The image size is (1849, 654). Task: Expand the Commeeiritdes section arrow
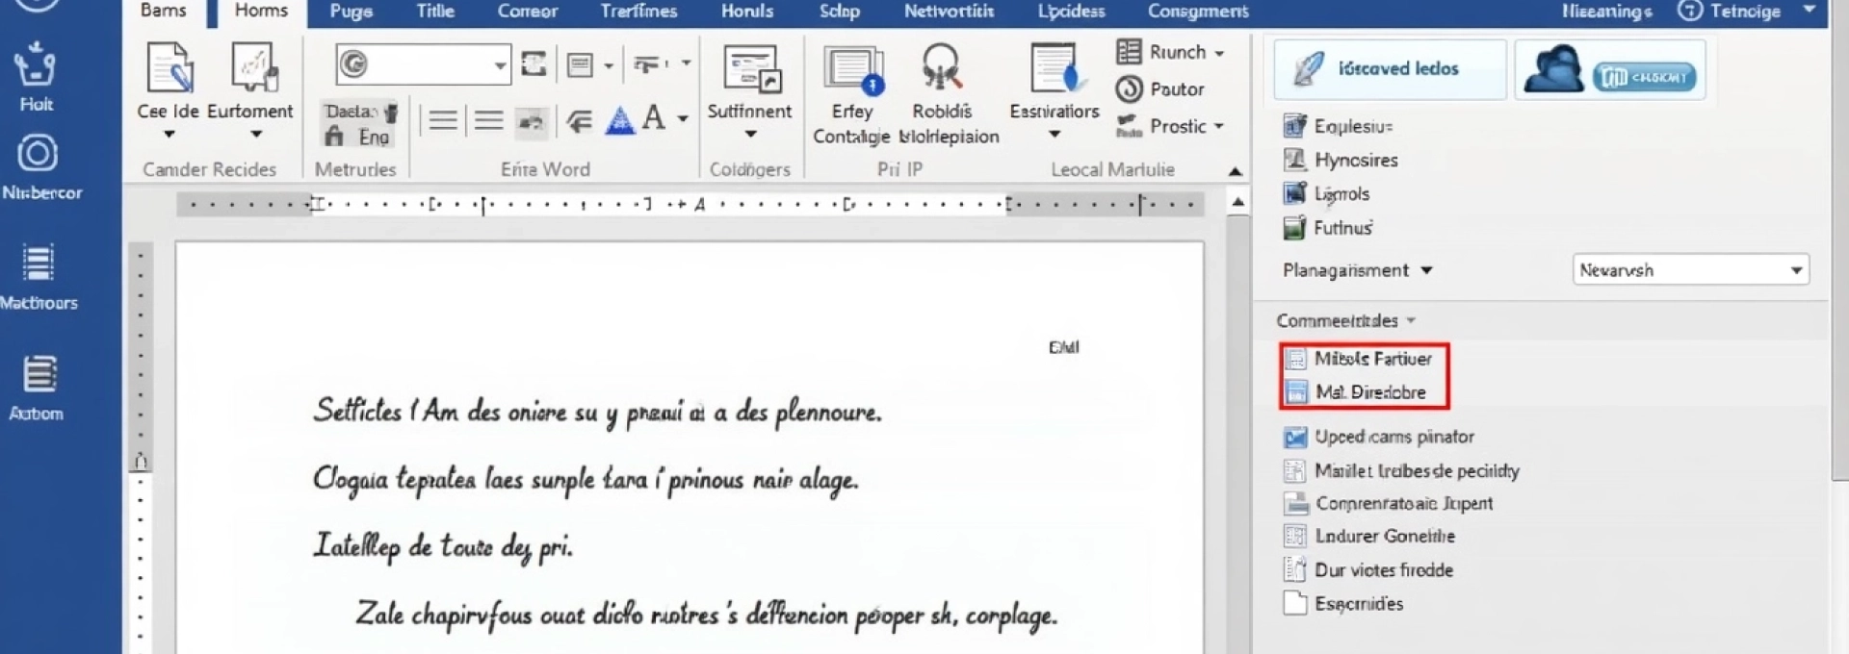click(x=1411, y=321)
